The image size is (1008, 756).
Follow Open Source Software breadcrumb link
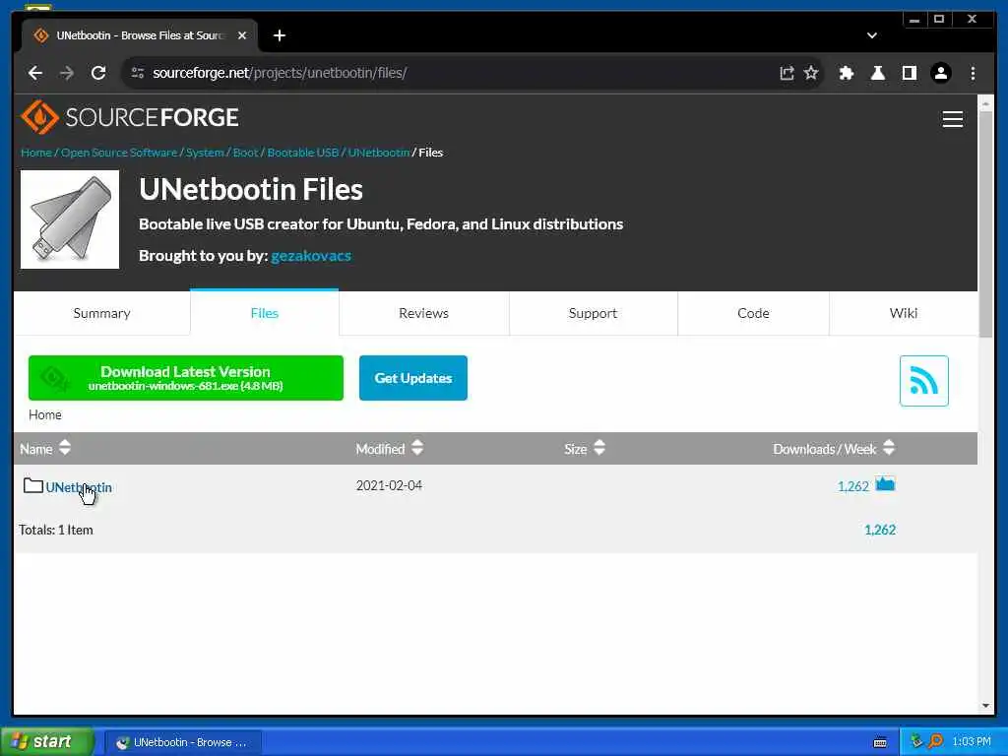click(x=119, y=153)
